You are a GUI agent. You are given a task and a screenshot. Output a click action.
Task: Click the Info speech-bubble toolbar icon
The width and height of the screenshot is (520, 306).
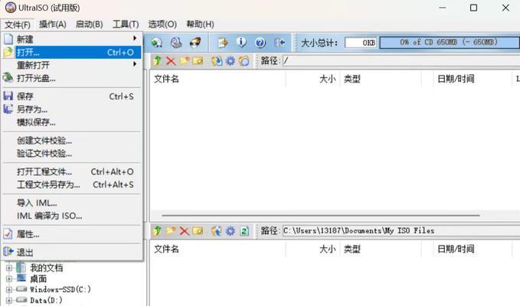pyautogui.click(x=241, y=42)
